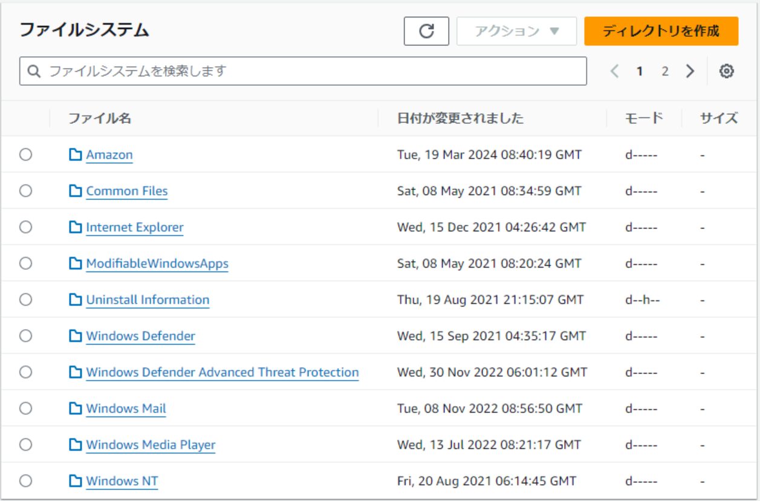Click the date Wed, 15 Dec 2021 04:26:42 GMT
760x501 pixels.
492,227
